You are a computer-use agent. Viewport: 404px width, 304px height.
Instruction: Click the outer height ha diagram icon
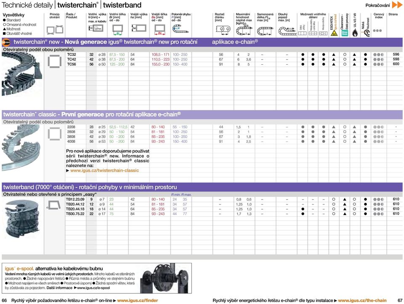(x=138, y=28)
